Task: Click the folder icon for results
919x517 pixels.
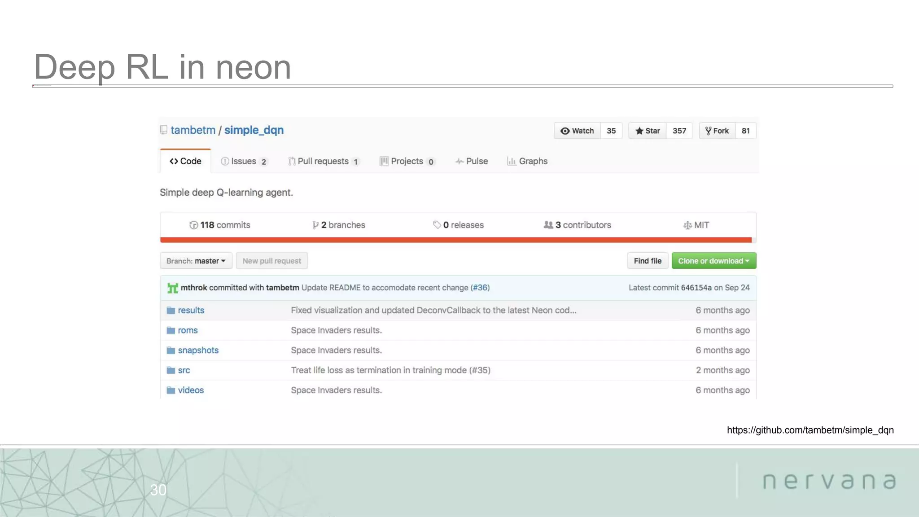Action: pyautogui.click(x=171, y=310)
